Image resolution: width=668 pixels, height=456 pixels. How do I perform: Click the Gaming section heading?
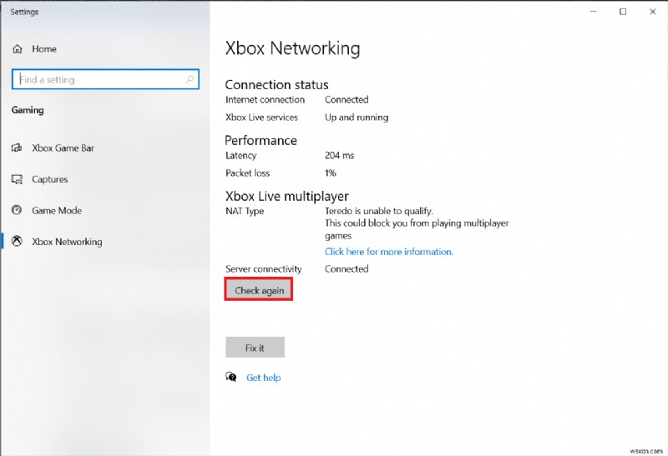click(x=28, y=110)
